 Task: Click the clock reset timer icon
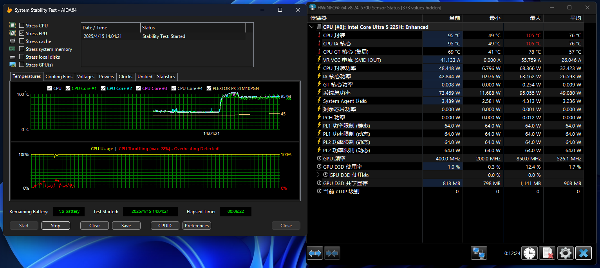(530, 253)
